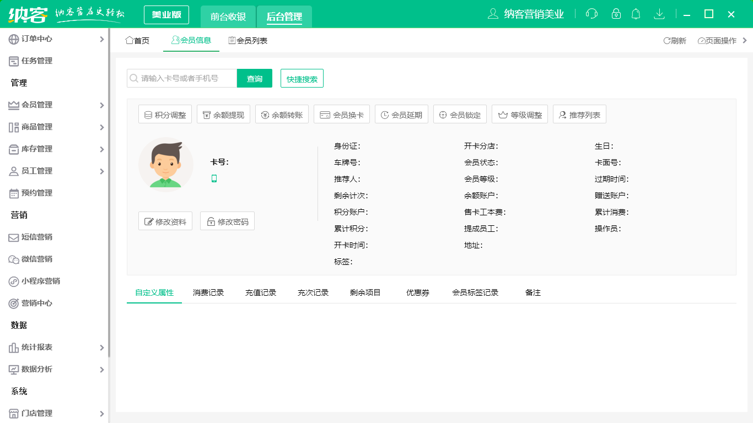
Task: Switch to the 消费记录 tab
Action: [x=208, y=292]
